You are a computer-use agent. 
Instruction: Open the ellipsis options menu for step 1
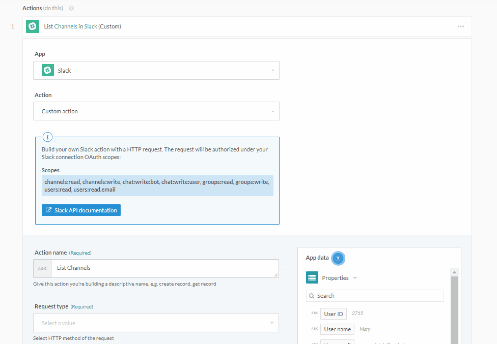point(461,26)
